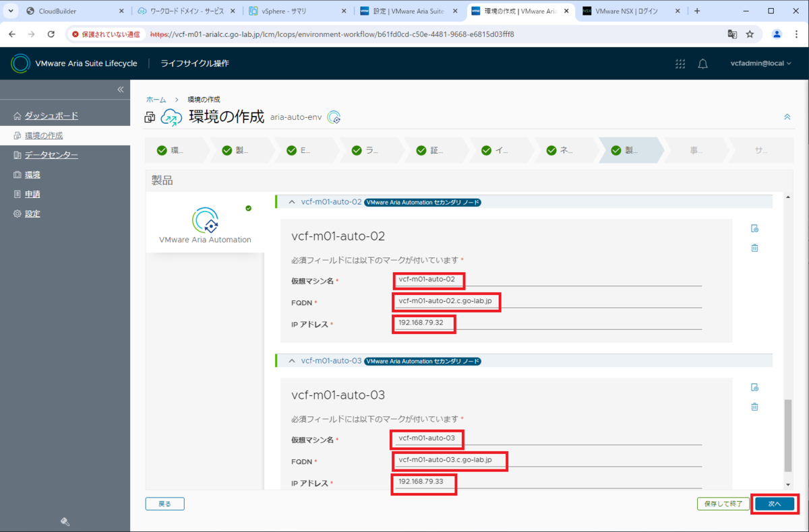Viewport: 809px width, 532px height.
Task: Collapse the wizard header with double up chevron
Action: (x=787, y=117)
